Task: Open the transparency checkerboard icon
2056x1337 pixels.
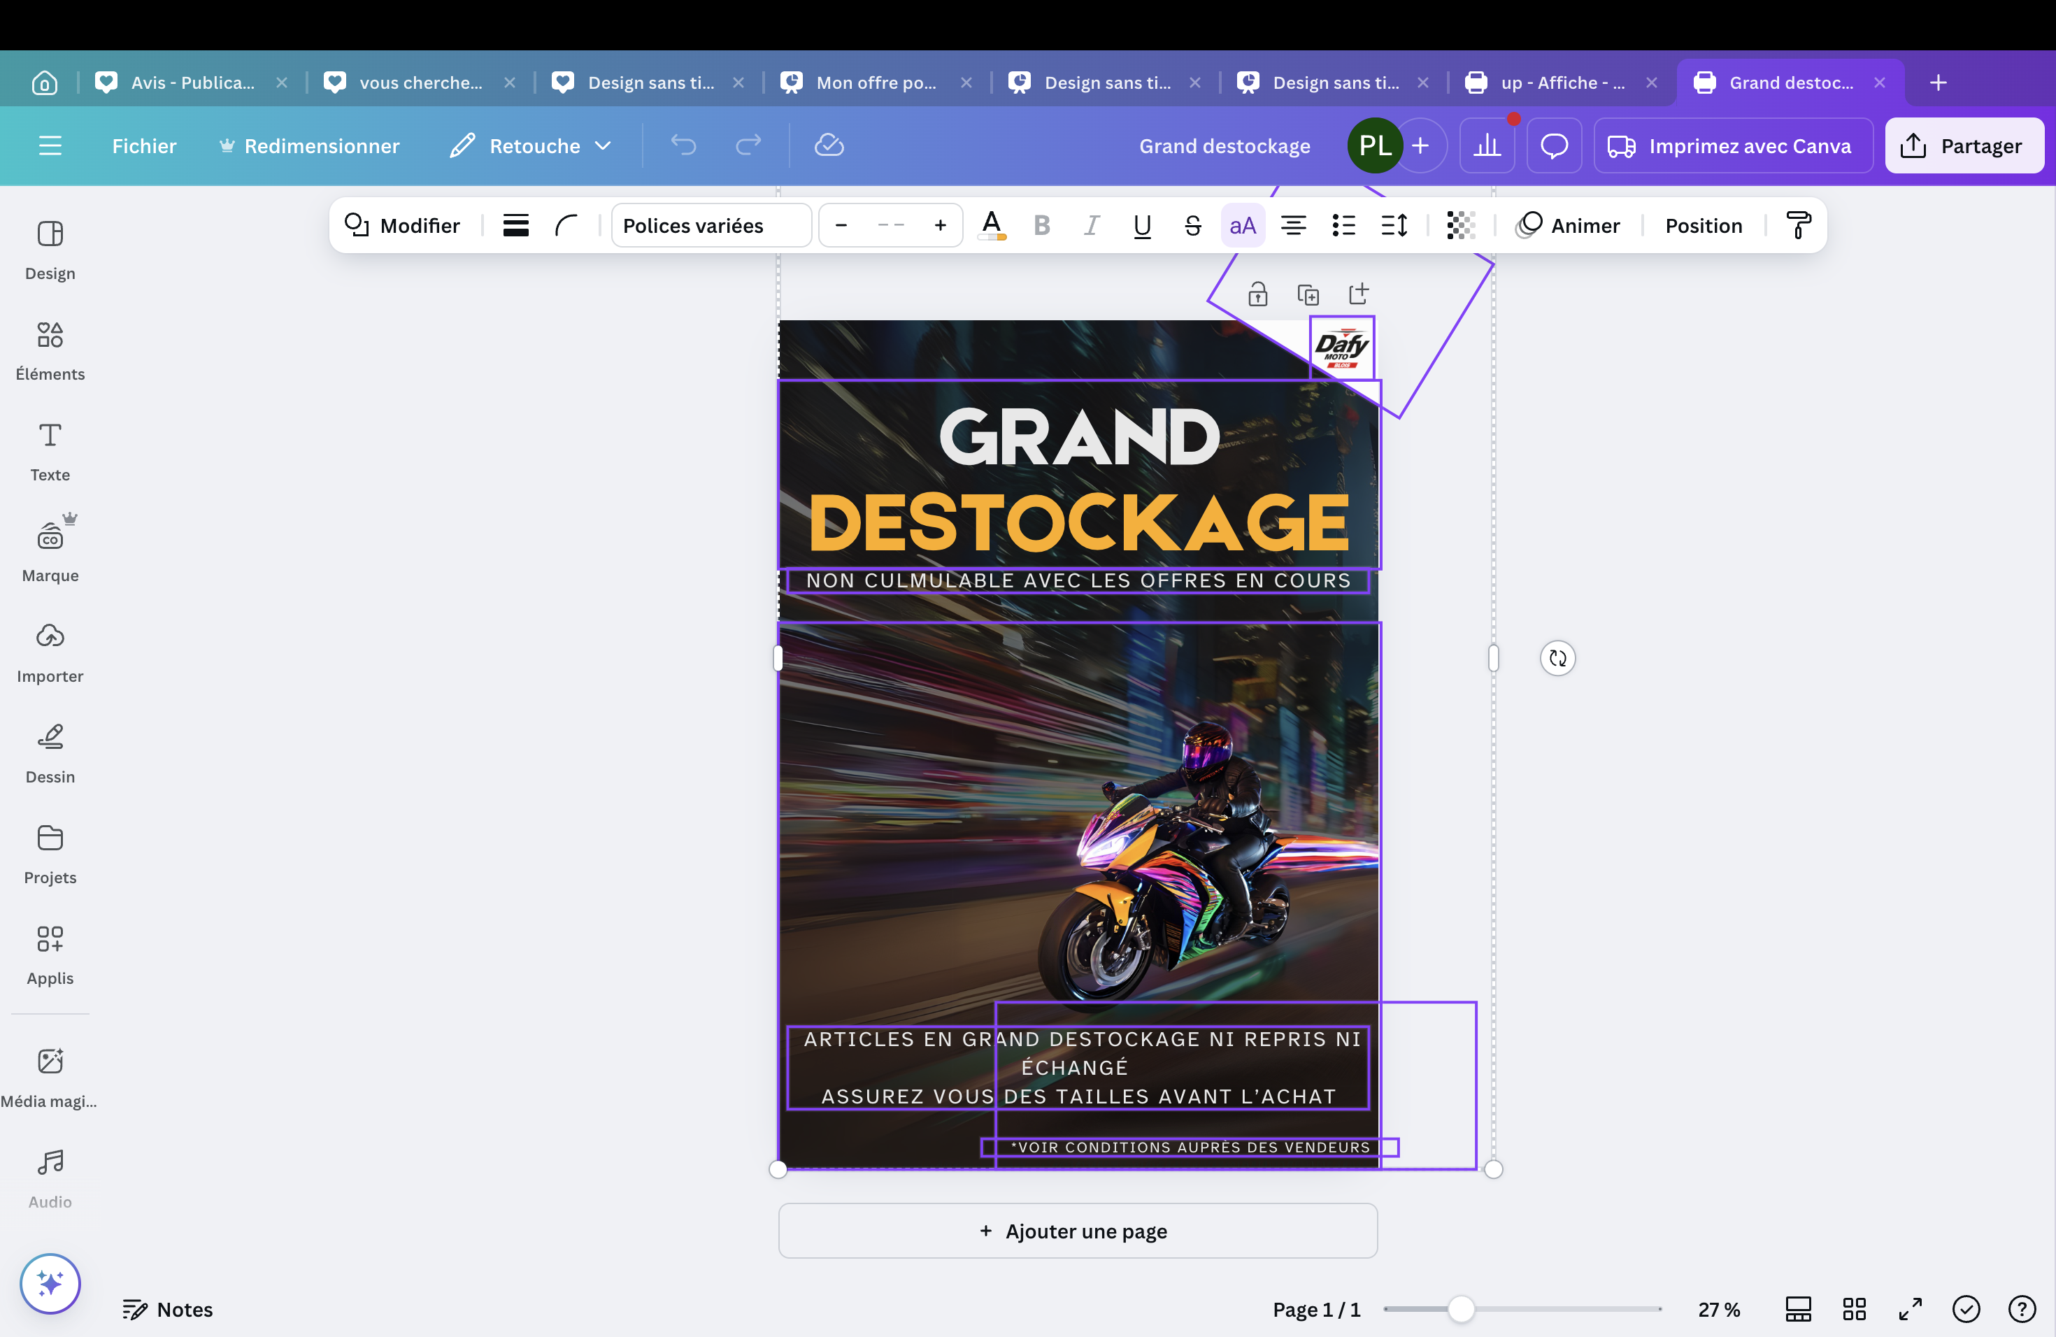Action: click(1460, 225)
